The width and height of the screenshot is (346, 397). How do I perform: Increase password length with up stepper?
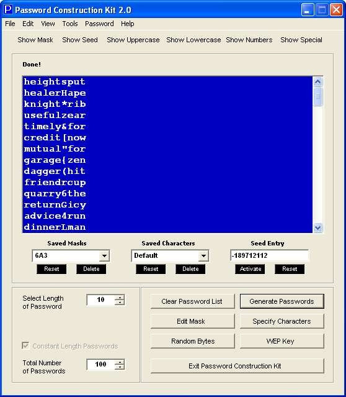point(120,298)
